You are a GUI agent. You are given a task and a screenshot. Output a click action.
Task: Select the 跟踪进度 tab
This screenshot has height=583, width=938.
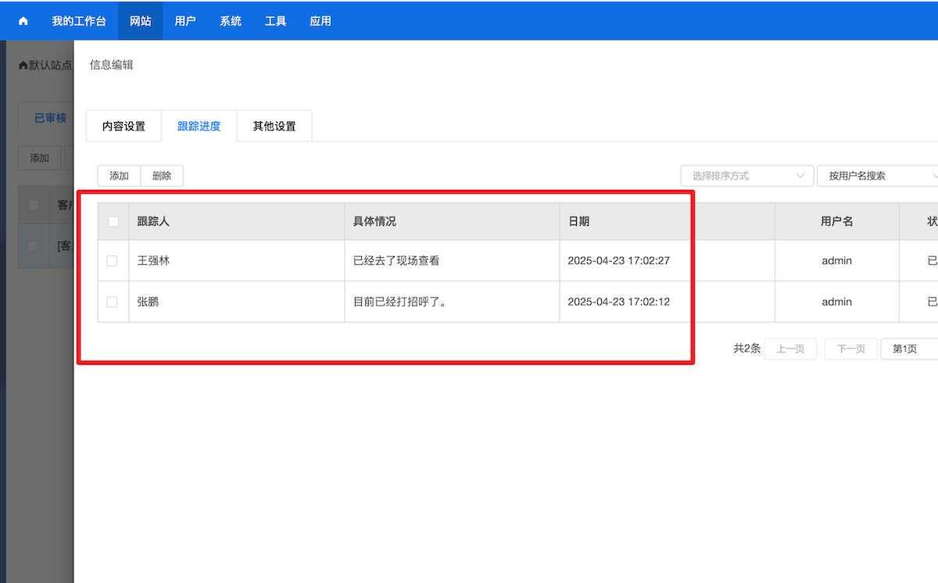point(199,127)
